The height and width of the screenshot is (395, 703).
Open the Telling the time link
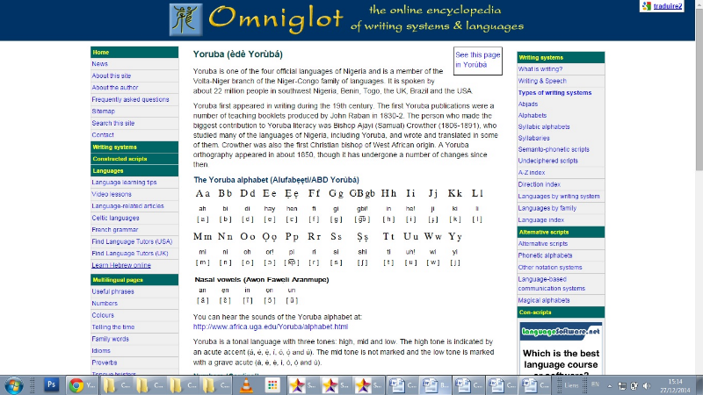point(113,327)
